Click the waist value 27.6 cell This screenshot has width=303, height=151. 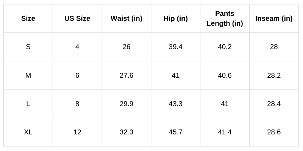[127, 75]
